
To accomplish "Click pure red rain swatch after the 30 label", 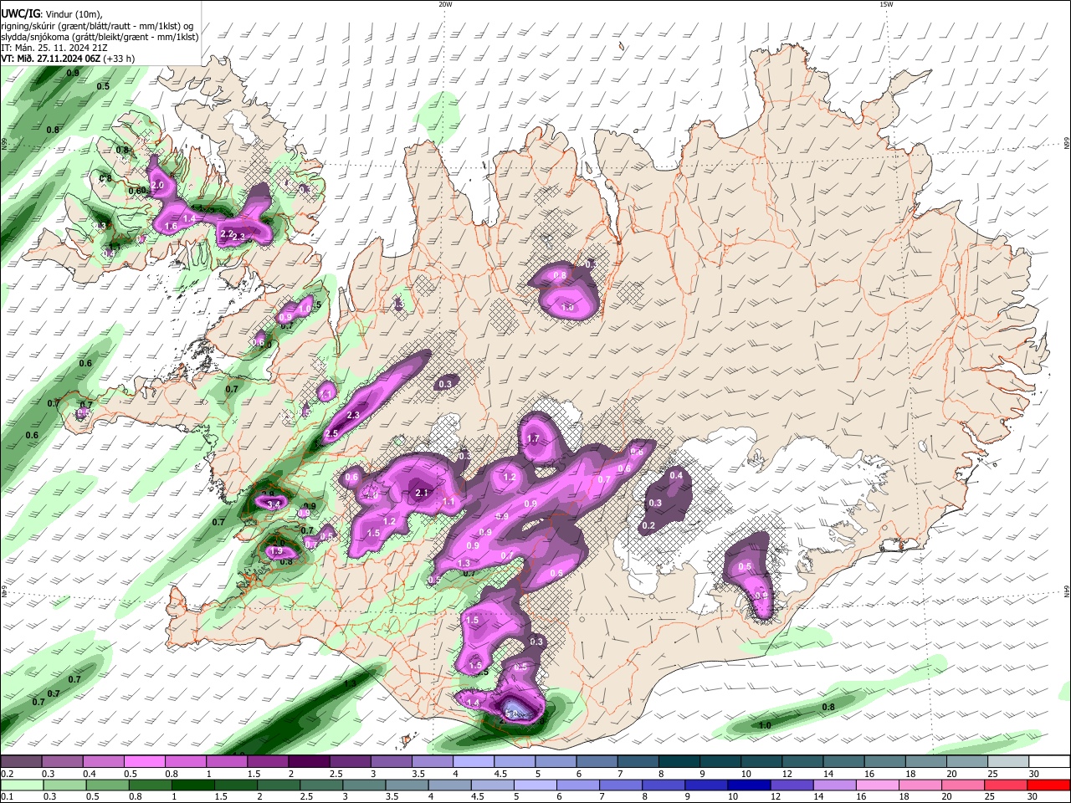I will click(1050, 785).
